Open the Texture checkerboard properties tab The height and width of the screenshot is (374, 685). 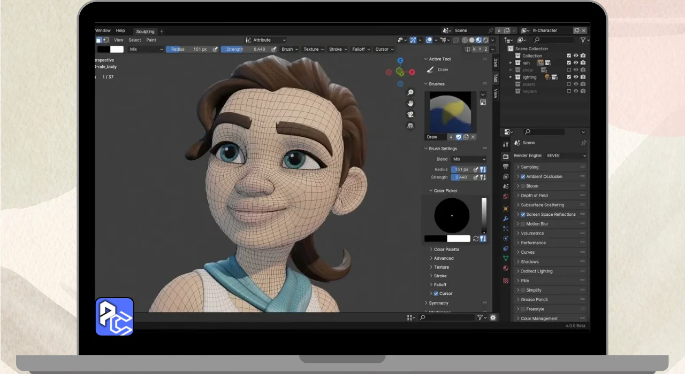coord(506,280)
